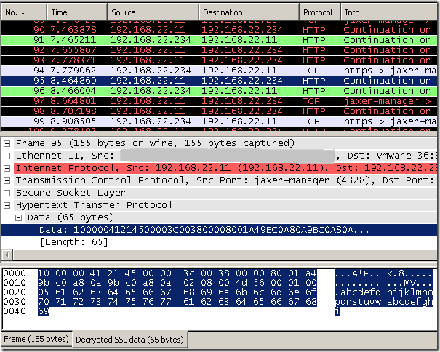Image resolution: width=440 pixels, height=352 pixels.
Task: Collapse the Data (65 bytes) node
Action: (x=18, y=218)
